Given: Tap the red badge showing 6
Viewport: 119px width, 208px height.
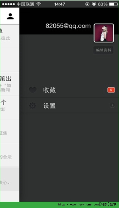Looking at the screenshot, I should (111, 90).
